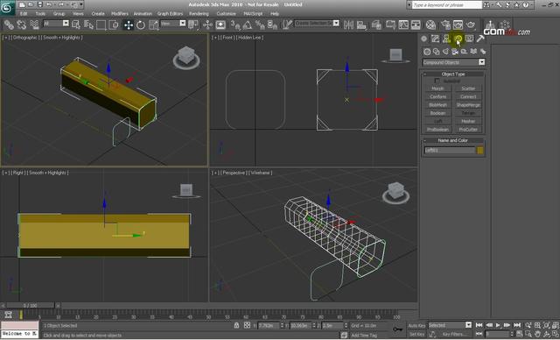
Task: Toggle the Auto Key button
Action: tap(416, 325)
